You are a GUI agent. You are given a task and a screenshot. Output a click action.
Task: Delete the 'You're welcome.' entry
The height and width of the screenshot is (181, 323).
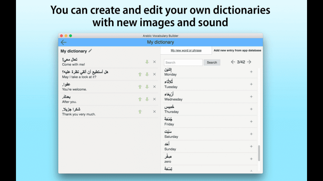(154, 87)
